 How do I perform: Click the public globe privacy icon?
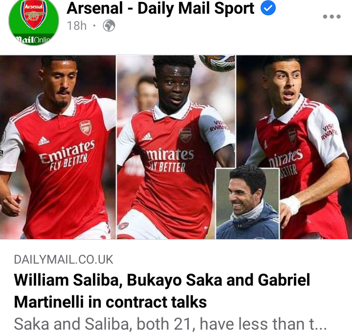pos(109,25)
